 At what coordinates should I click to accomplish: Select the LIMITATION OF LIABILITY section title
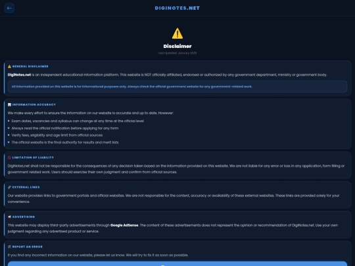coord(33,158)
